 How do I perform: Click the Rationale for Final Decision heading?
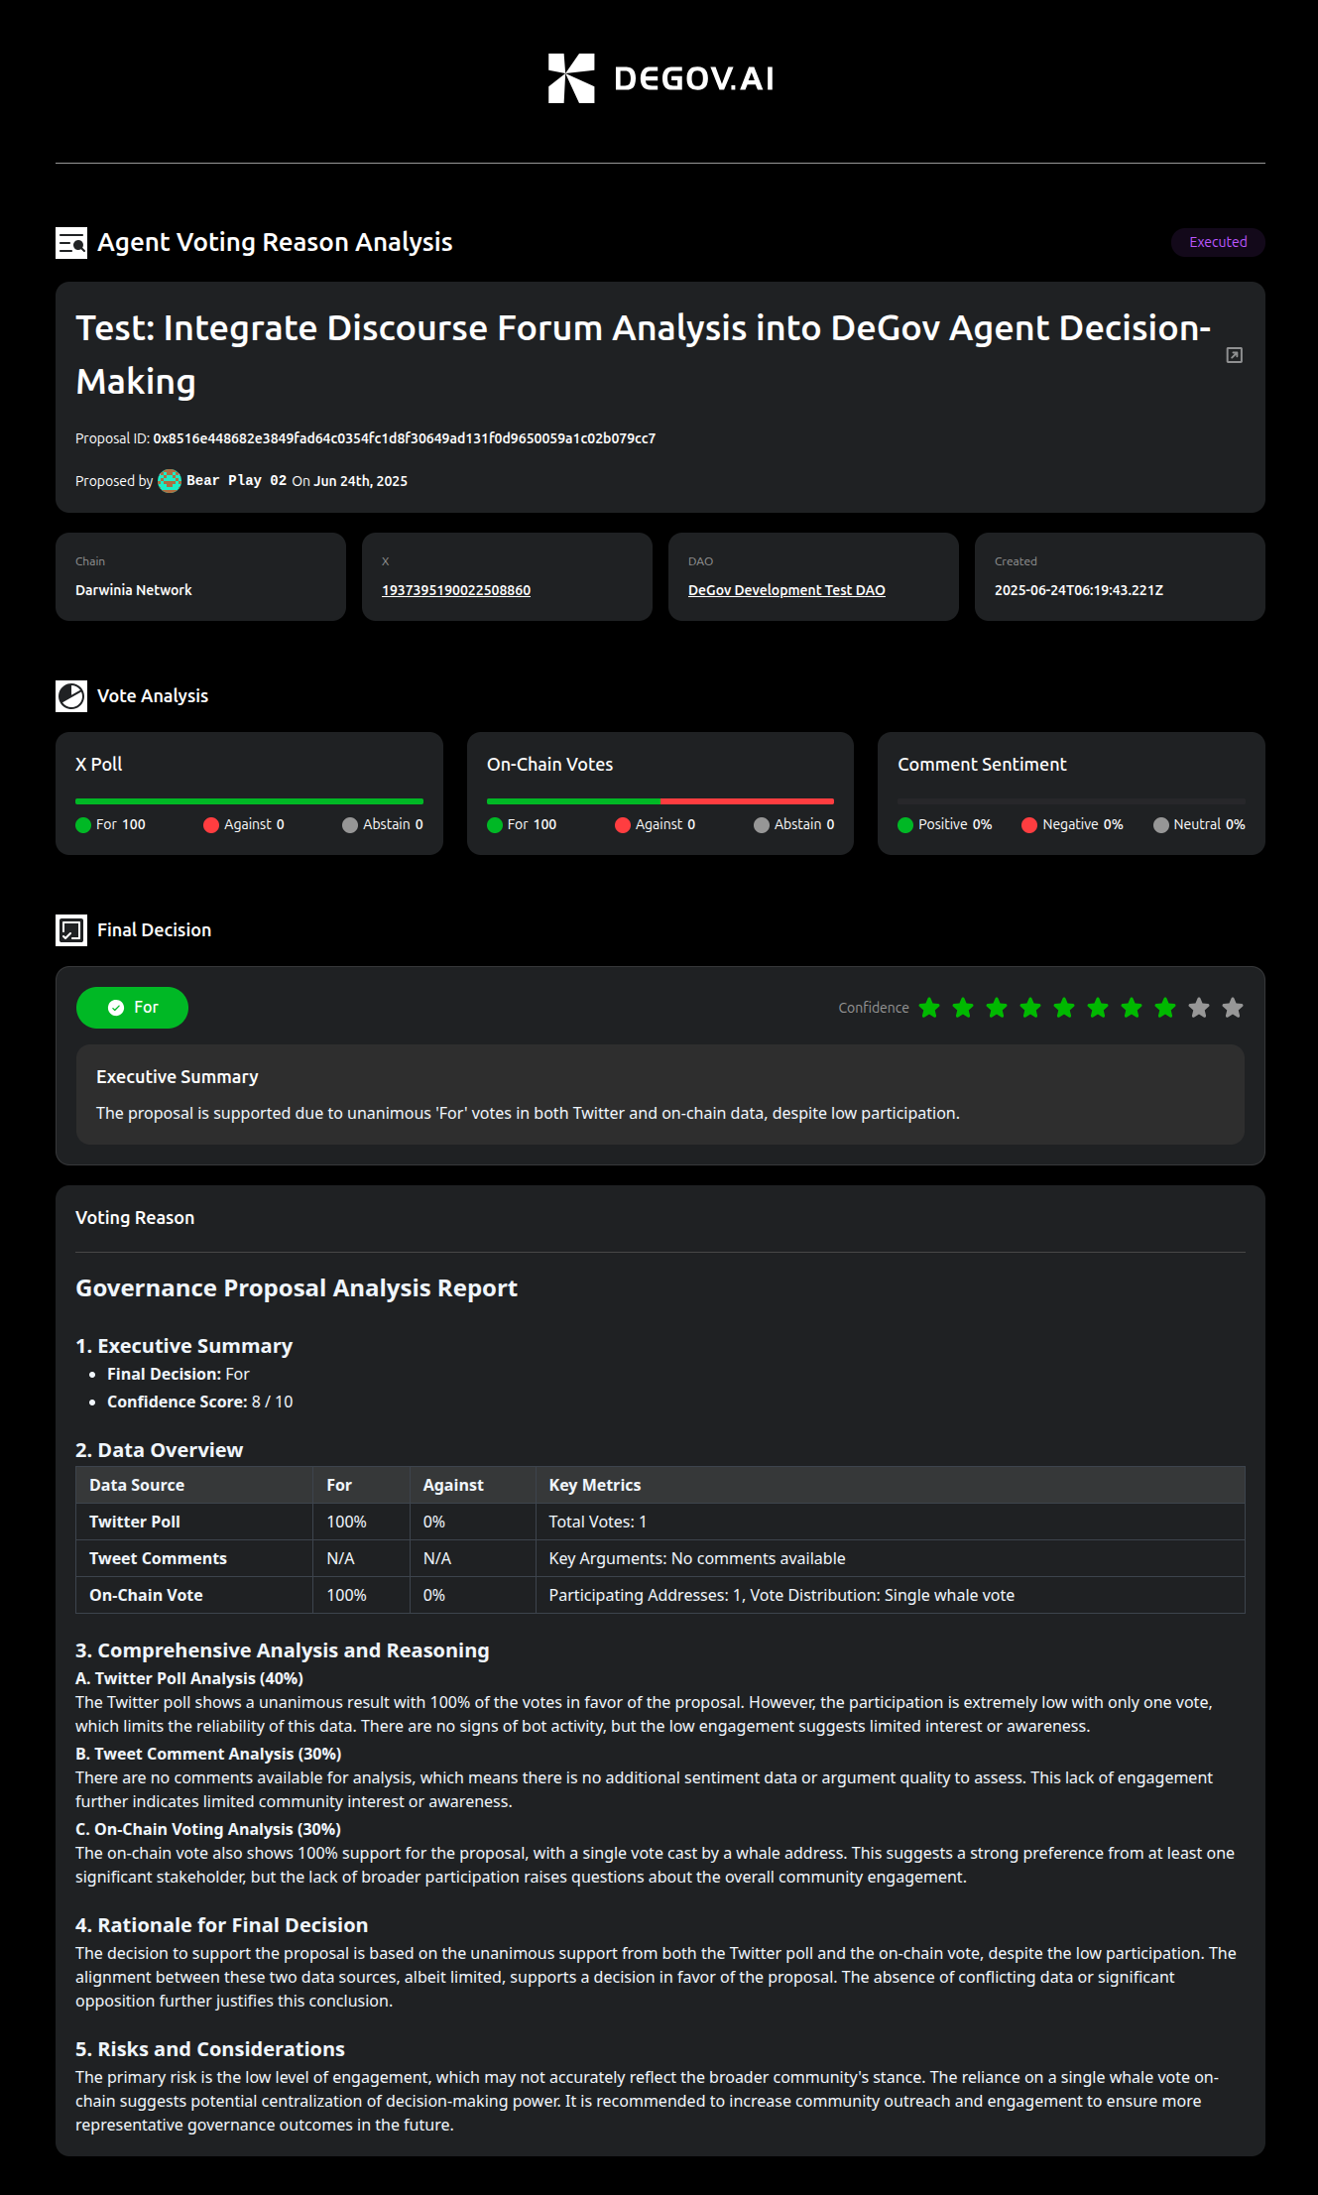click(x=222, y=1925)
